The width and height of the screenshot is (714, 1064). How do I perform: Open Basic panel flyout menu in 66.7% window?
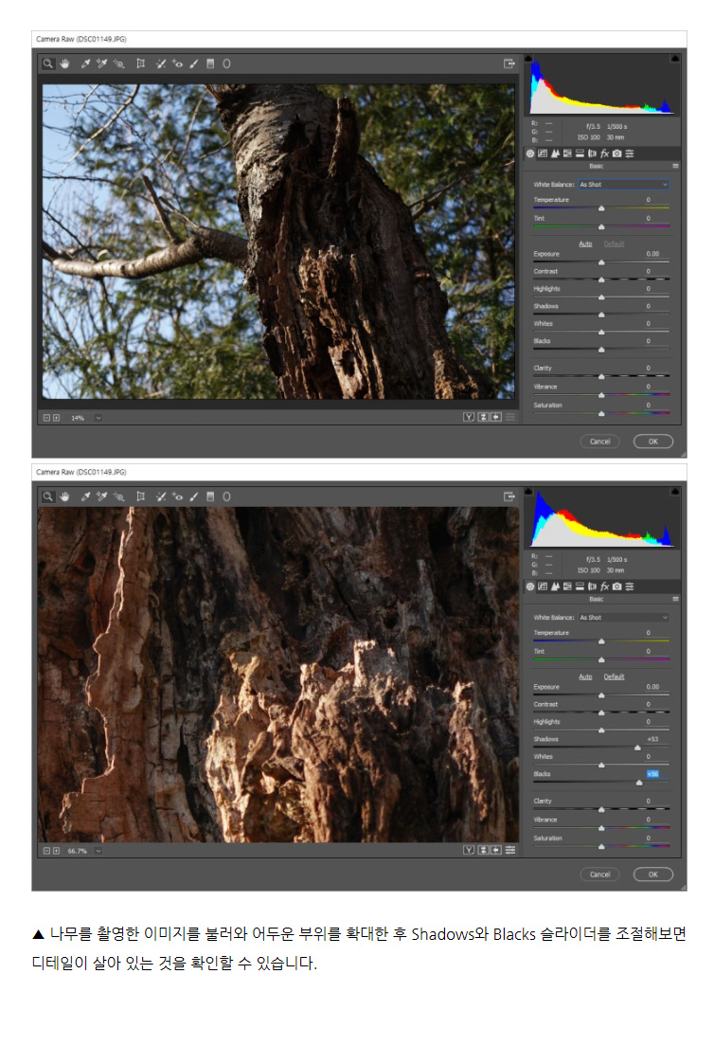point(675,599)
